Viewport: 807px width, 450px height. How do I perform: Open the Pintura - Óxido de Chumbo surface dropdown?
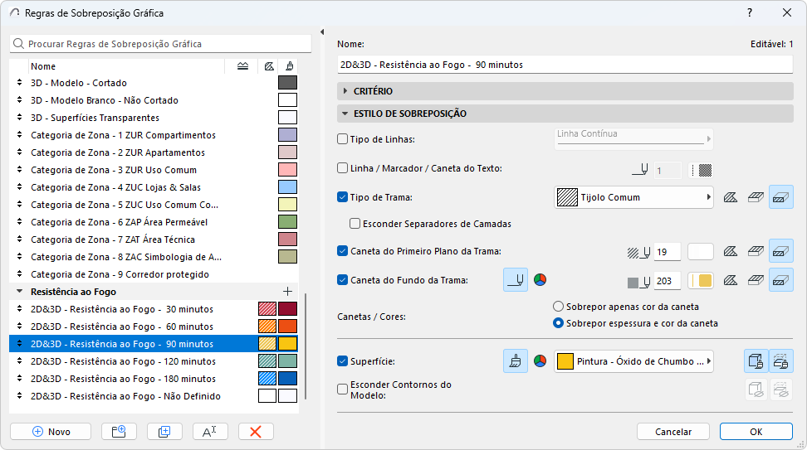tap(633, 361)
